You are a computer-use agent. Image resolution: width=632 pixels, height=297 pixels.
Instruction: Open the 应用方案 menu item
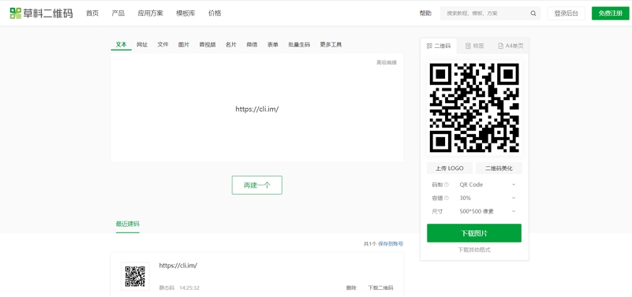[x=151, y=13]
